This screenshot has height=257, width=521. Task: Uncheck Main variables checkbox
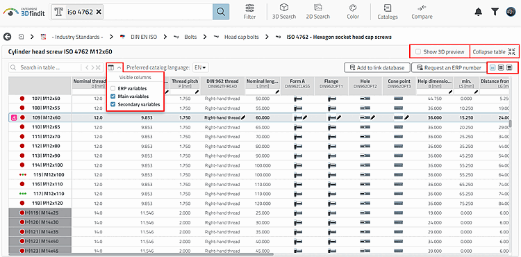click(x=113, y=97)
